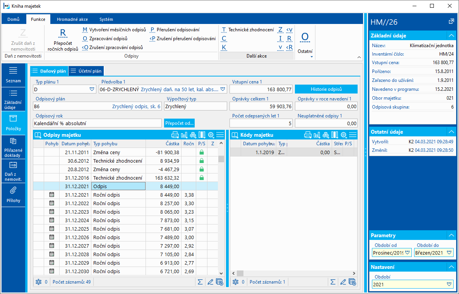Collapse the Ostatní údaje panel section

[x=451, y=132]
